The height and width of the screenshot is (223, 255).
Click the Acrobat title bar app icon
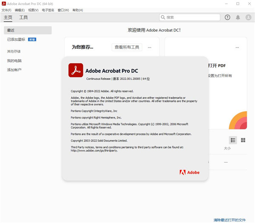coord(4,3)
